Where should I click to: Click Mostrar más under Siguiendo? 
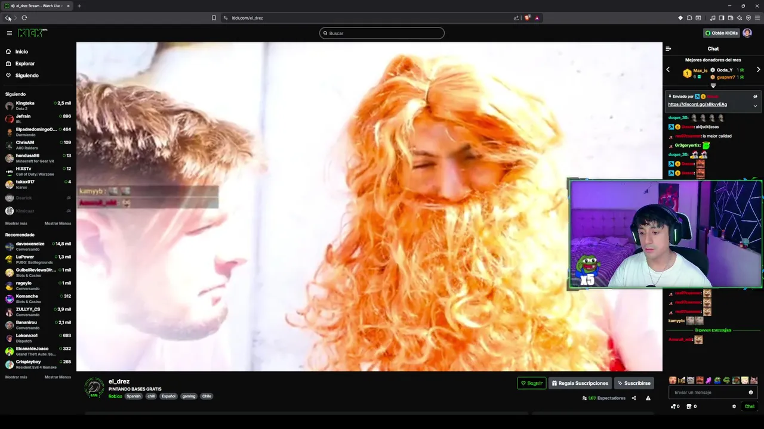point(16,223)
